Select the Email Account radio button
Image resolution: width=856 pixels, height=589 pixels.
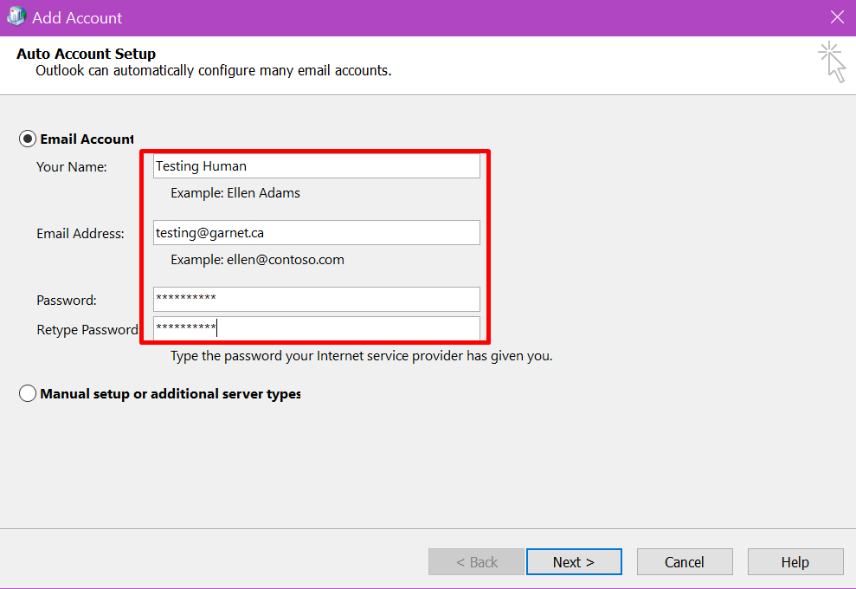[x=28, y=139]
